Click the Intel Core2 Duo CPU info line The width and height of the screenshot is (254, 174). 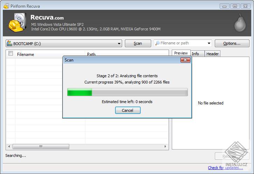coord(96,29)
